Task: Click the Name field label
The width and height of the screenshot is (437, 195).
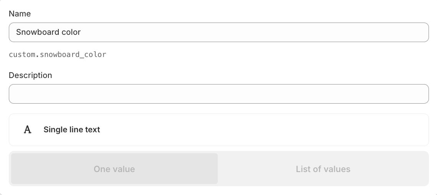Action: 20,14
